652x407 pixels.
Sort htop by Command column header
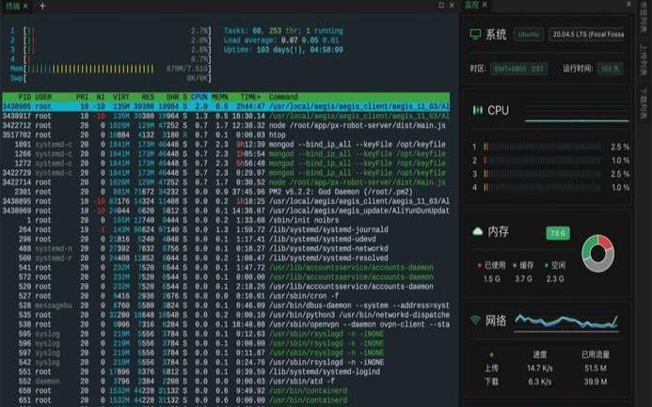tap(283, 97)
